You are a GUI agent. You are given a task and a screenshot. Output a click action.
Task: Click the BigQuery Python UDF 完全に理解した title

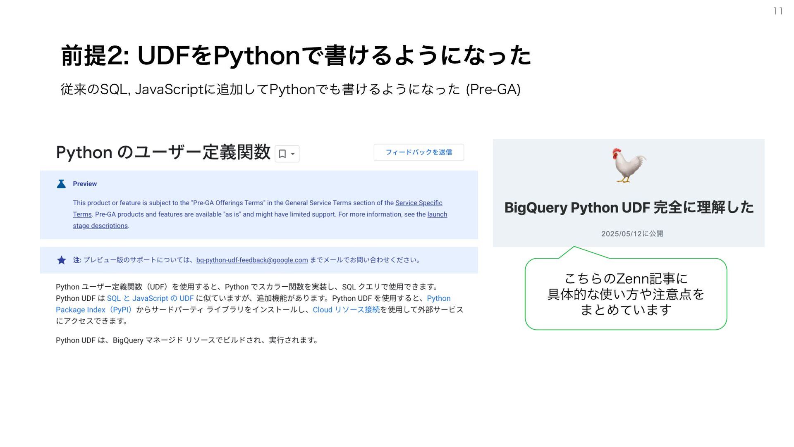(629, 207)
